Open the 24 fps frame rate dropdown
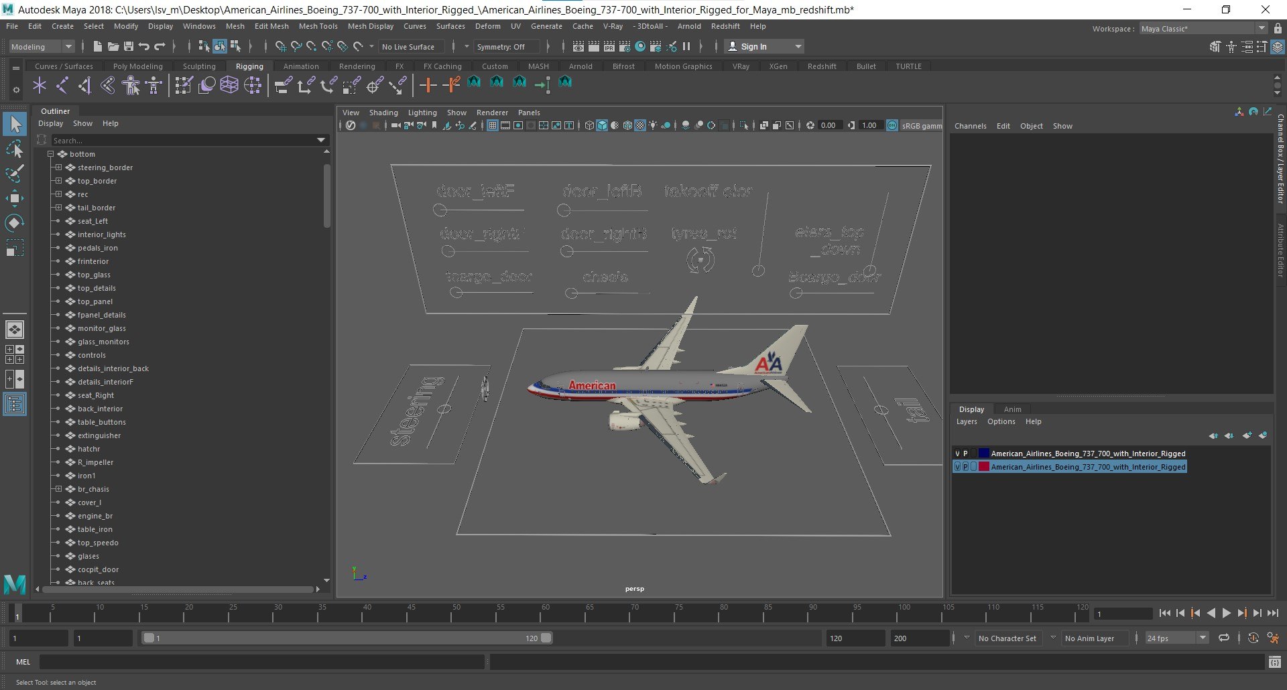The width and height of the screenshot is (1287, 690). tap(1176, 638)
